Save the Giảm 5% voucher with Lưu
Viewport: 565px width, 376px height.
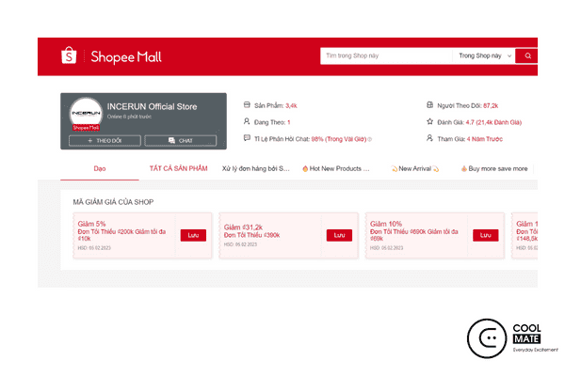[x=193, y=235]
